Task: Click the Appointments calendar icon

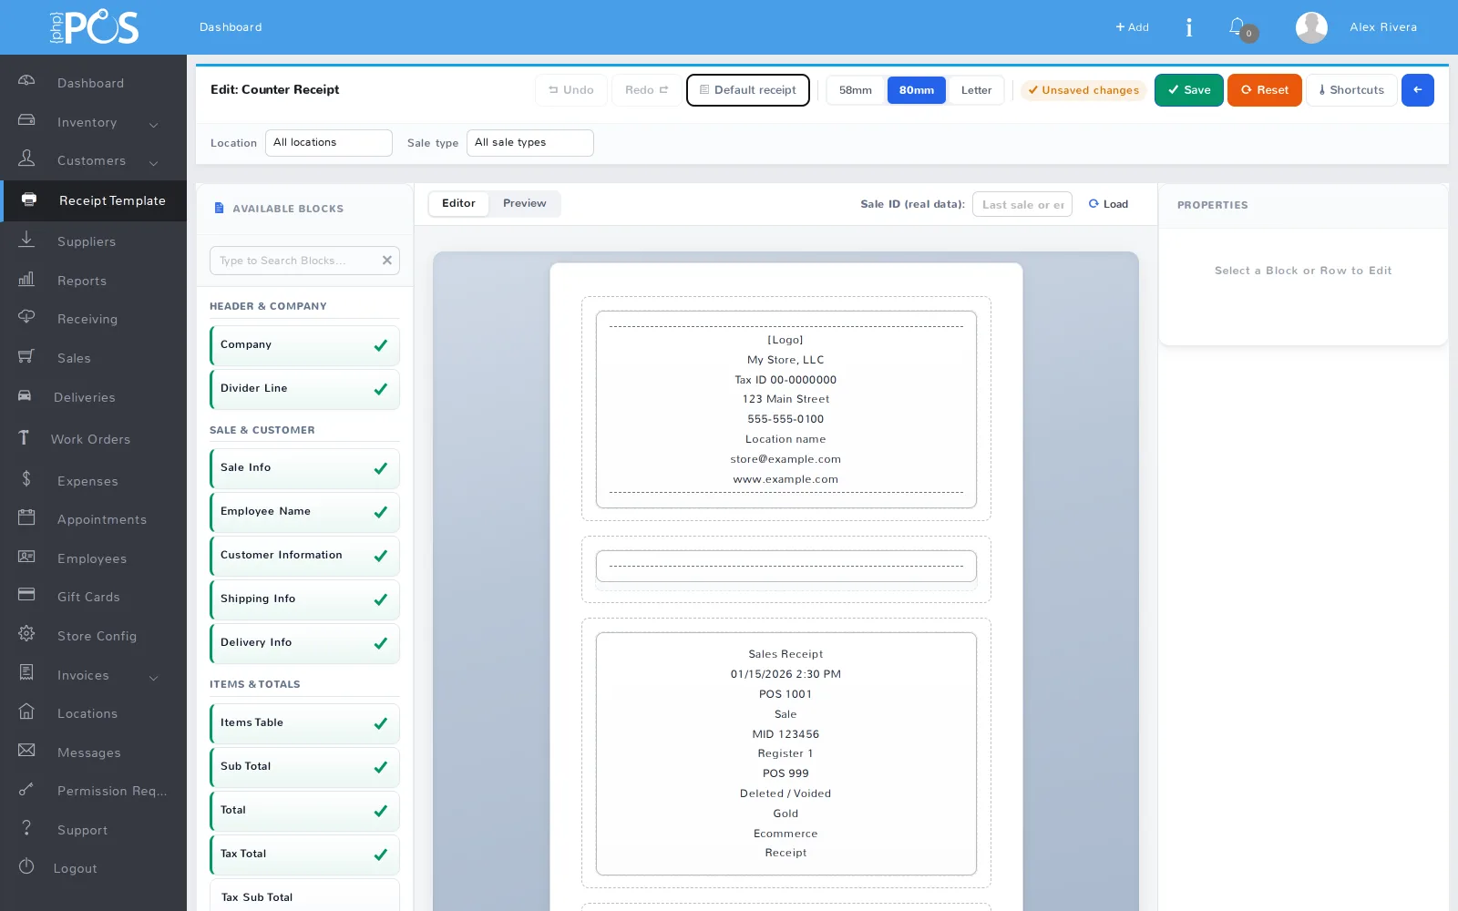Action: [x=26, y=517]
